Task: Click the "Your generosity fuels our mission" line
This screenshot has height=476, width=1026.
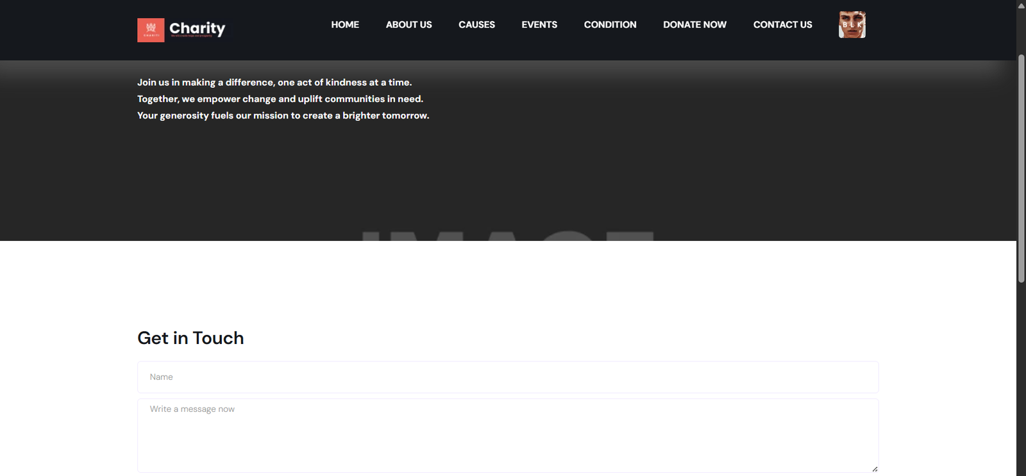Action: (x=283, y=116)
